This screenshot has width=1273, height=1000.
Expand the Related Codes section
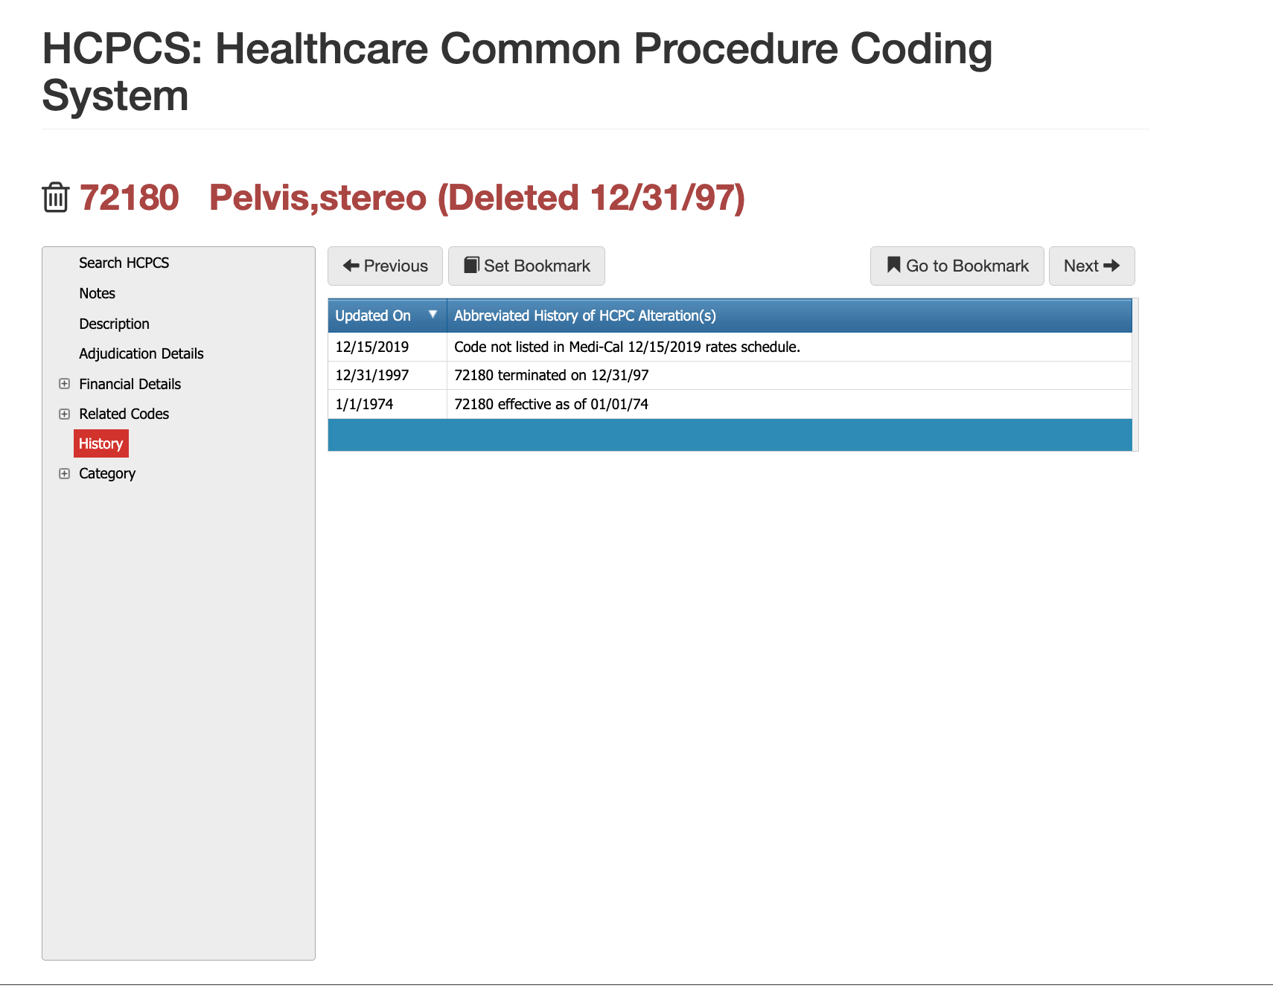(64, 413)
